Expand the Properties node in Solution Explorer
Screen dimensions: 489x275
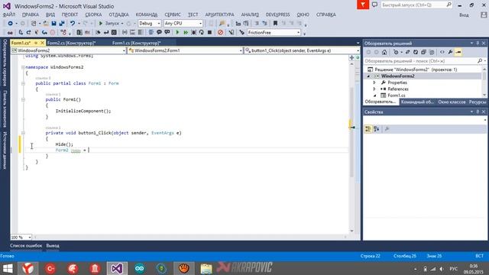click(x=374, y=82)
